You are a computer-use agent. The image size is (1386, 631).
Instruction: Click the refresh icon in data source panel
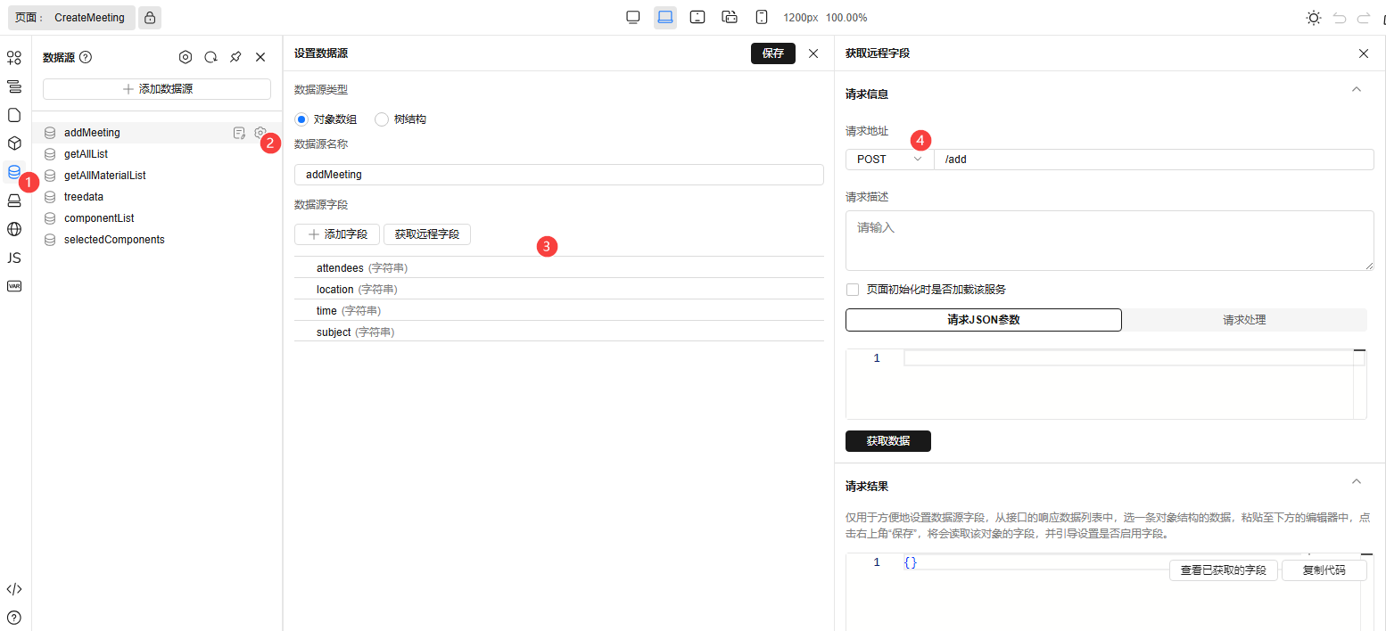coord(210,57)
